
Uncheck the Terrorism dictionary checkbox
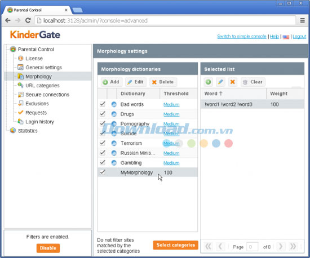tap(103, 143)
